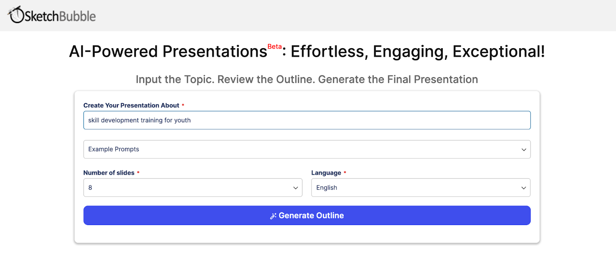Click the SketchBubble brand name text

point(60,16)
